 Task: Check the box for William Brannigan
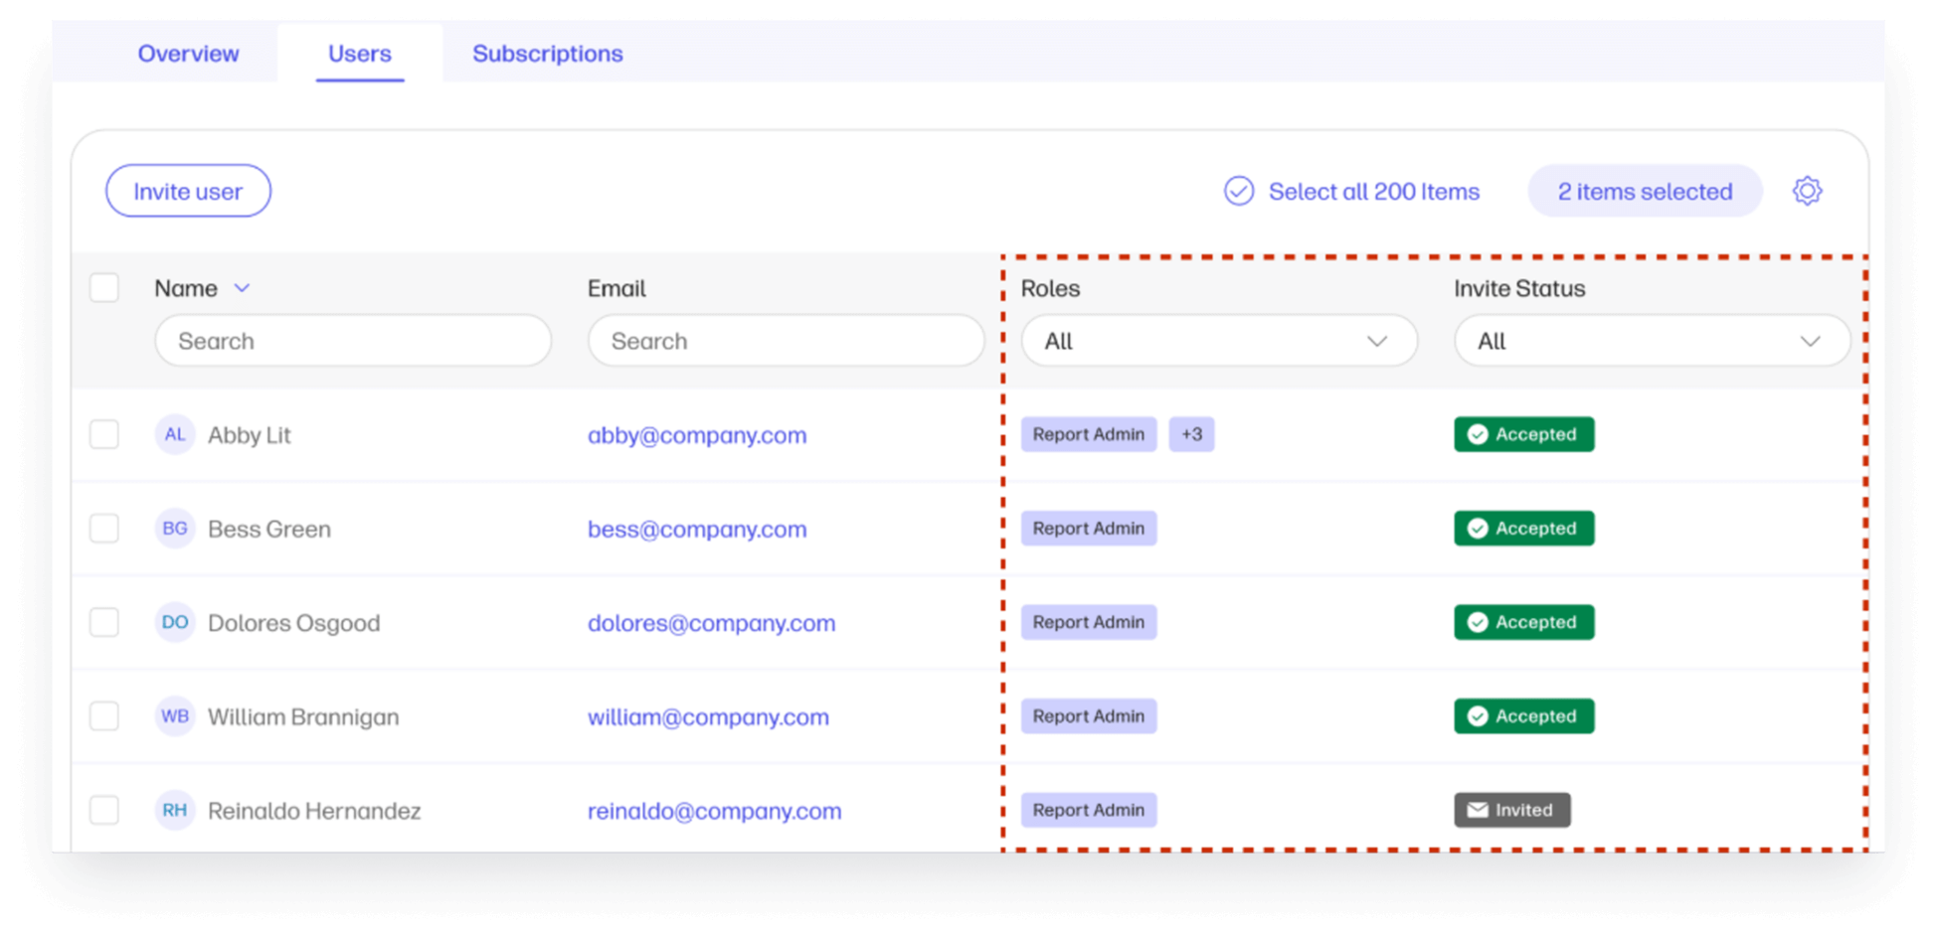point(104,716)
